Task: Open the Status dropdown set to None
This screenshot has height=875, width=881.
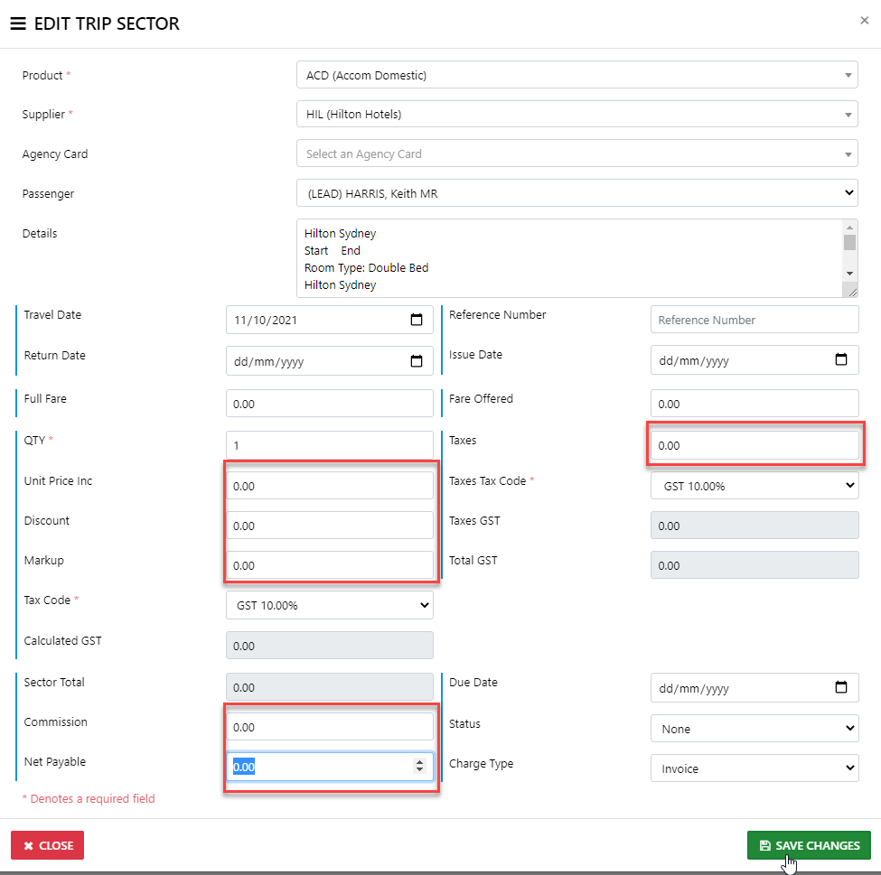Action: 754,729
